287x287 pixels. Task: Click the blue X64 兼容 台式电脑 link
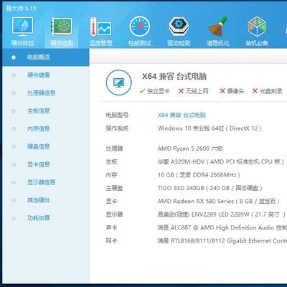click(x=182, y=116)
